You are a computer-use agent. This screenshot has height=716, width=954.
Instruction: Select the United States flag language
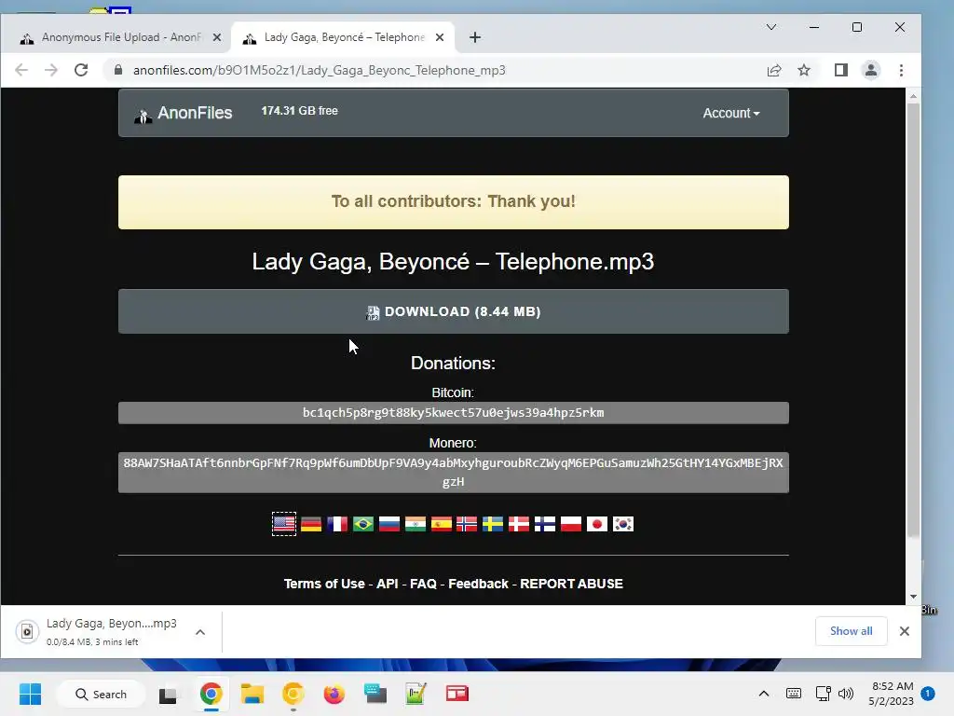point(284,524)
